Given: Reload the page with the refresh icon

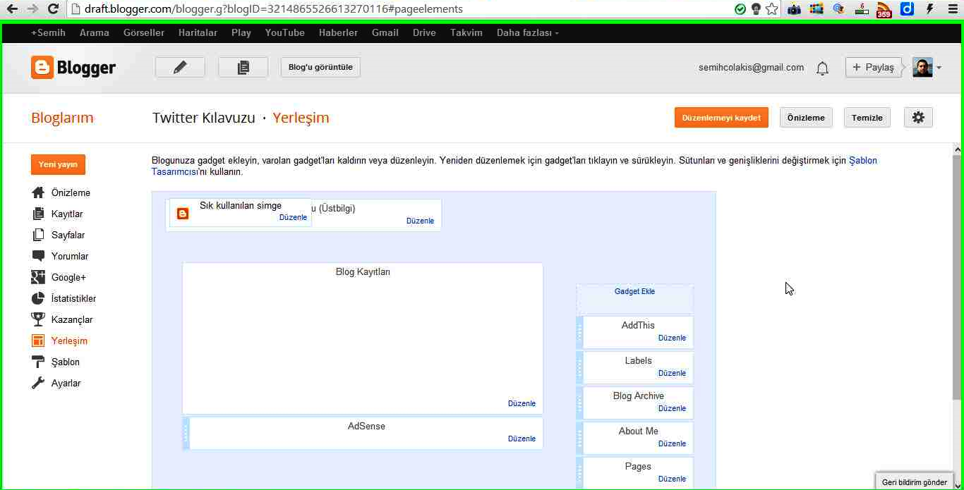Looking at the screenshot, I should click(53, 9).
